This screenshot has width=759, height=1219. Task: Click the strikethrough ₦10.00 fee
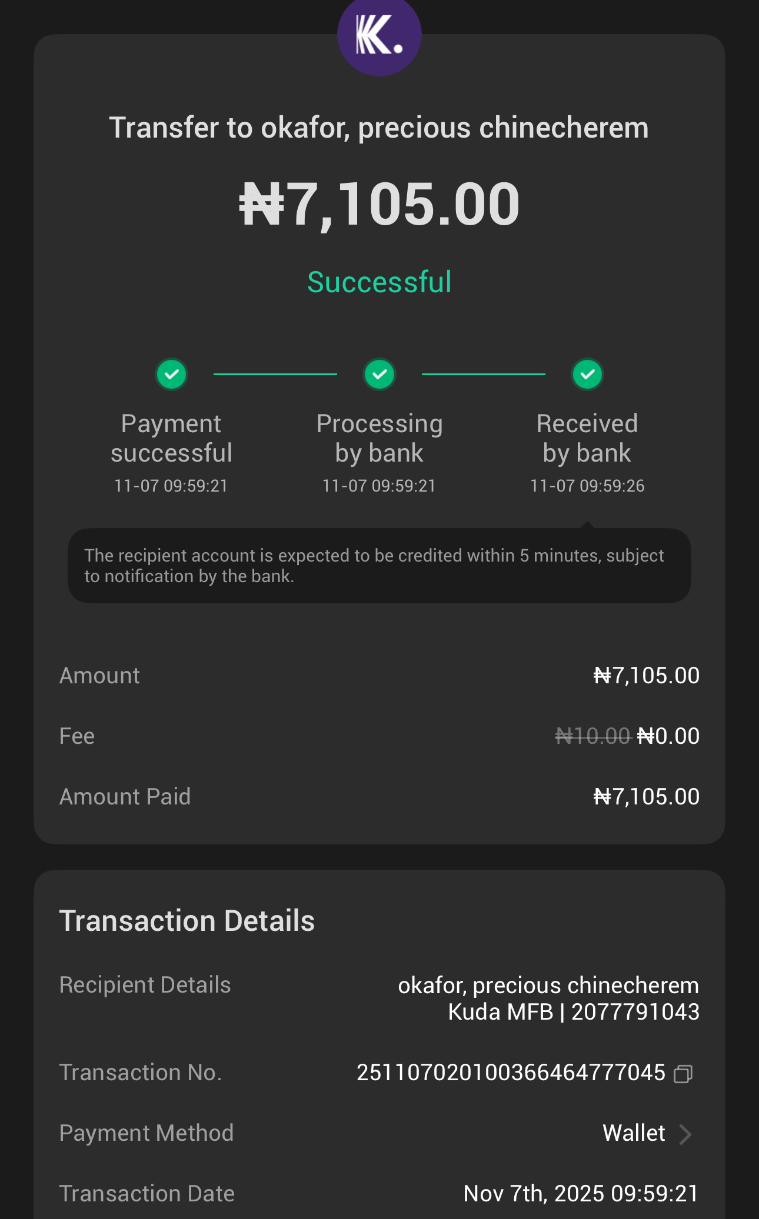click(x=592, y=736)
